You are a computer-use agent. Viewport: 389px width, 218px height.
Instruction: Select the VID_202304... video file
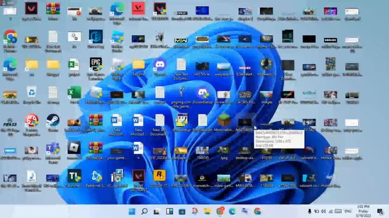click(159, 151)
